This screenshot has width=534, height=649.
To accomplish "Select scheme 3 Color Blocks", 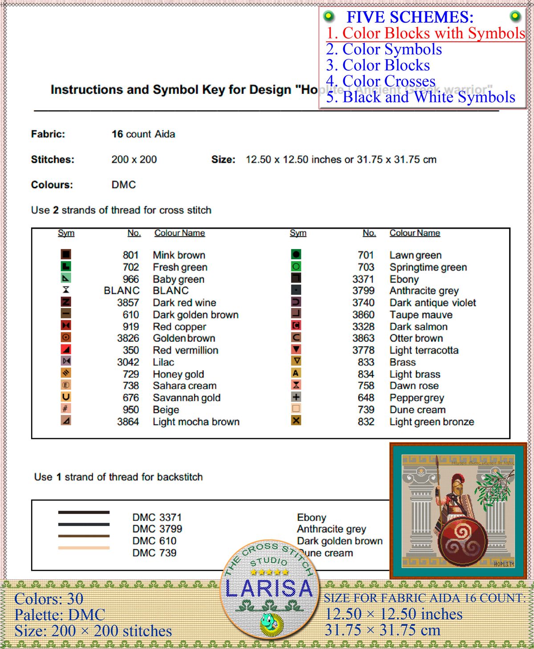I will pyautogui.click(x=378, y=65).
